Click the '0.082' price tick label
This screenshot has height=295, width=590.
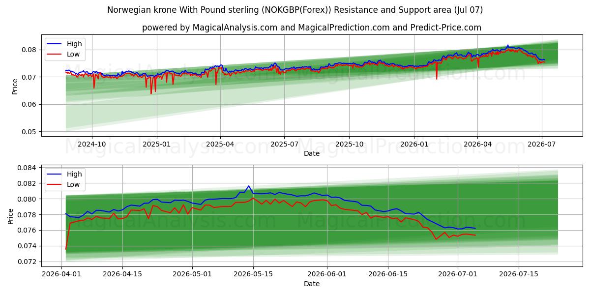(28, 183)
